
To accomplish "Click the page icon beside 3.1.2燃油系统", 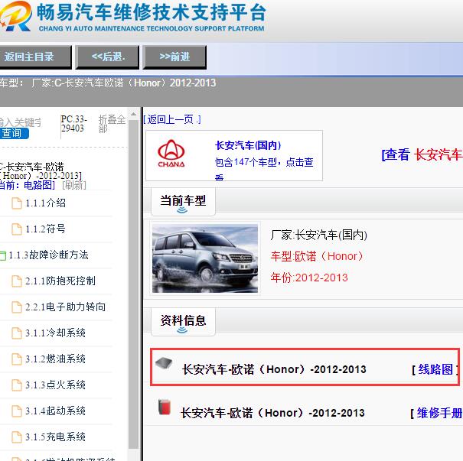I will [x=17, y=359].
